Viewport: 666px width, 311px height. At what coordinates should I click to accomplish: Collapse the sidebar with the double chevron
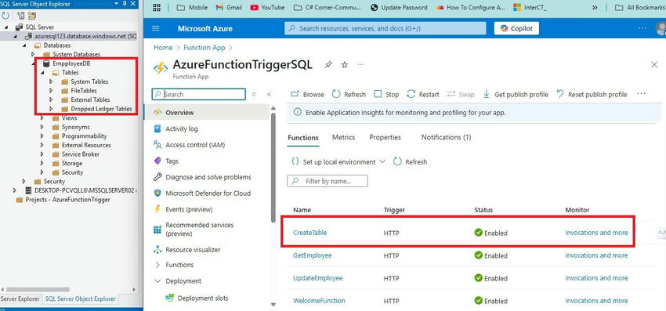[269, 94]
